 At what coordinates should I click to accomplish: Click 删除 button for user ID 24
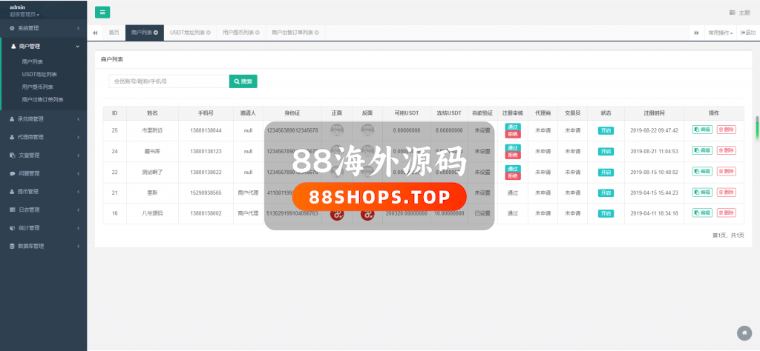[x=726, y=151]
